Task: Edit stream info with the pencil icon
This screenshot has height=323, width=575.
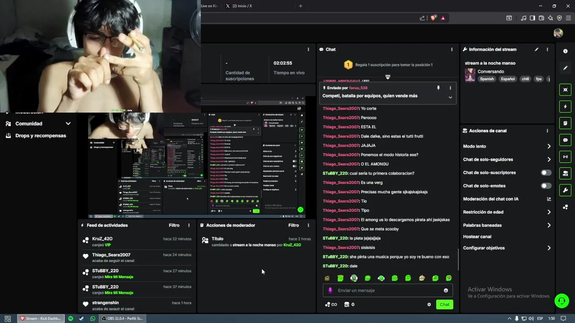Action: click(x=536, y=49)
